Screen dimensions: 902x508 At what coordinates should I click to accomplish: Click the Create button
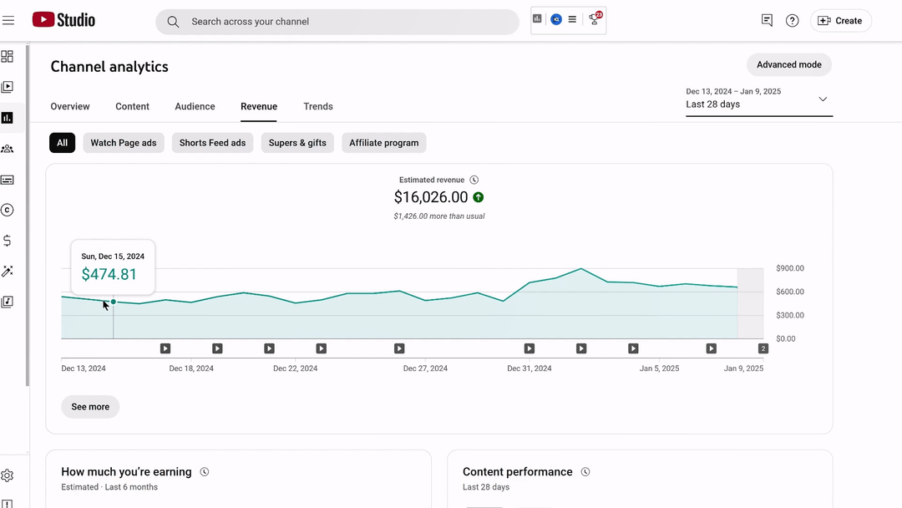tap(840, 21)
